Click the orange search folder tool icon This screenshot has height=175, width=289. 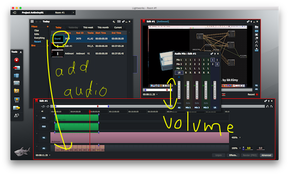(16, 91)
